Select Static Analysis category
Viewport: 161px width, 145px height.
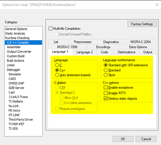tap(23, 33)
